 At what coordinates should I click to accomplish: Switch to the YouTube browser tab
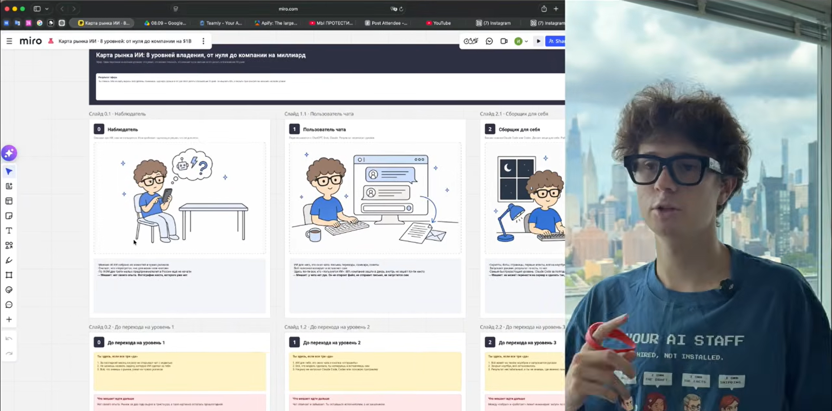pyautogui.click(x=438, y=23)
